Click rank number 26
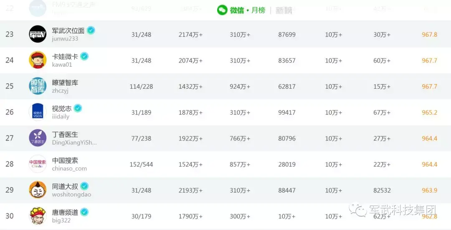This screenshot has height=230, width=451. pyautogui.click(x=10, y=112)
